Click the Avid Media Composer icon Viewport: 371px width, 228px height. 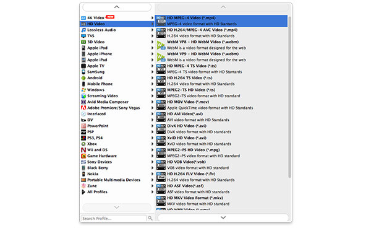[83, 102]
